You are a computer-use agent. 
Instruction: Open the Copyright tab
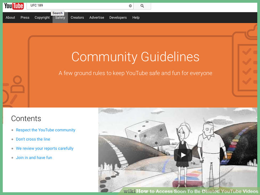[42, 17]
